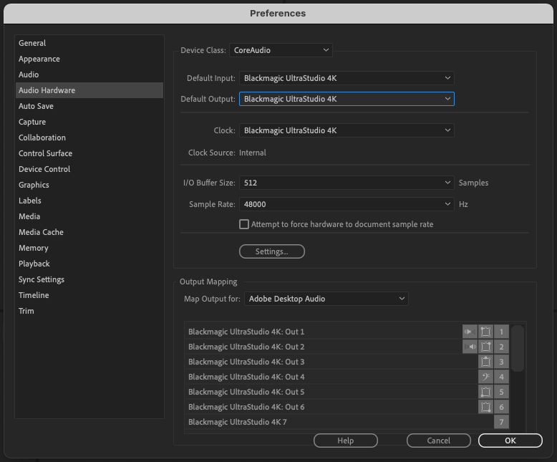Cancel the Preferences dialog
This screenshot has height=462, width=557.
(439, 441)
